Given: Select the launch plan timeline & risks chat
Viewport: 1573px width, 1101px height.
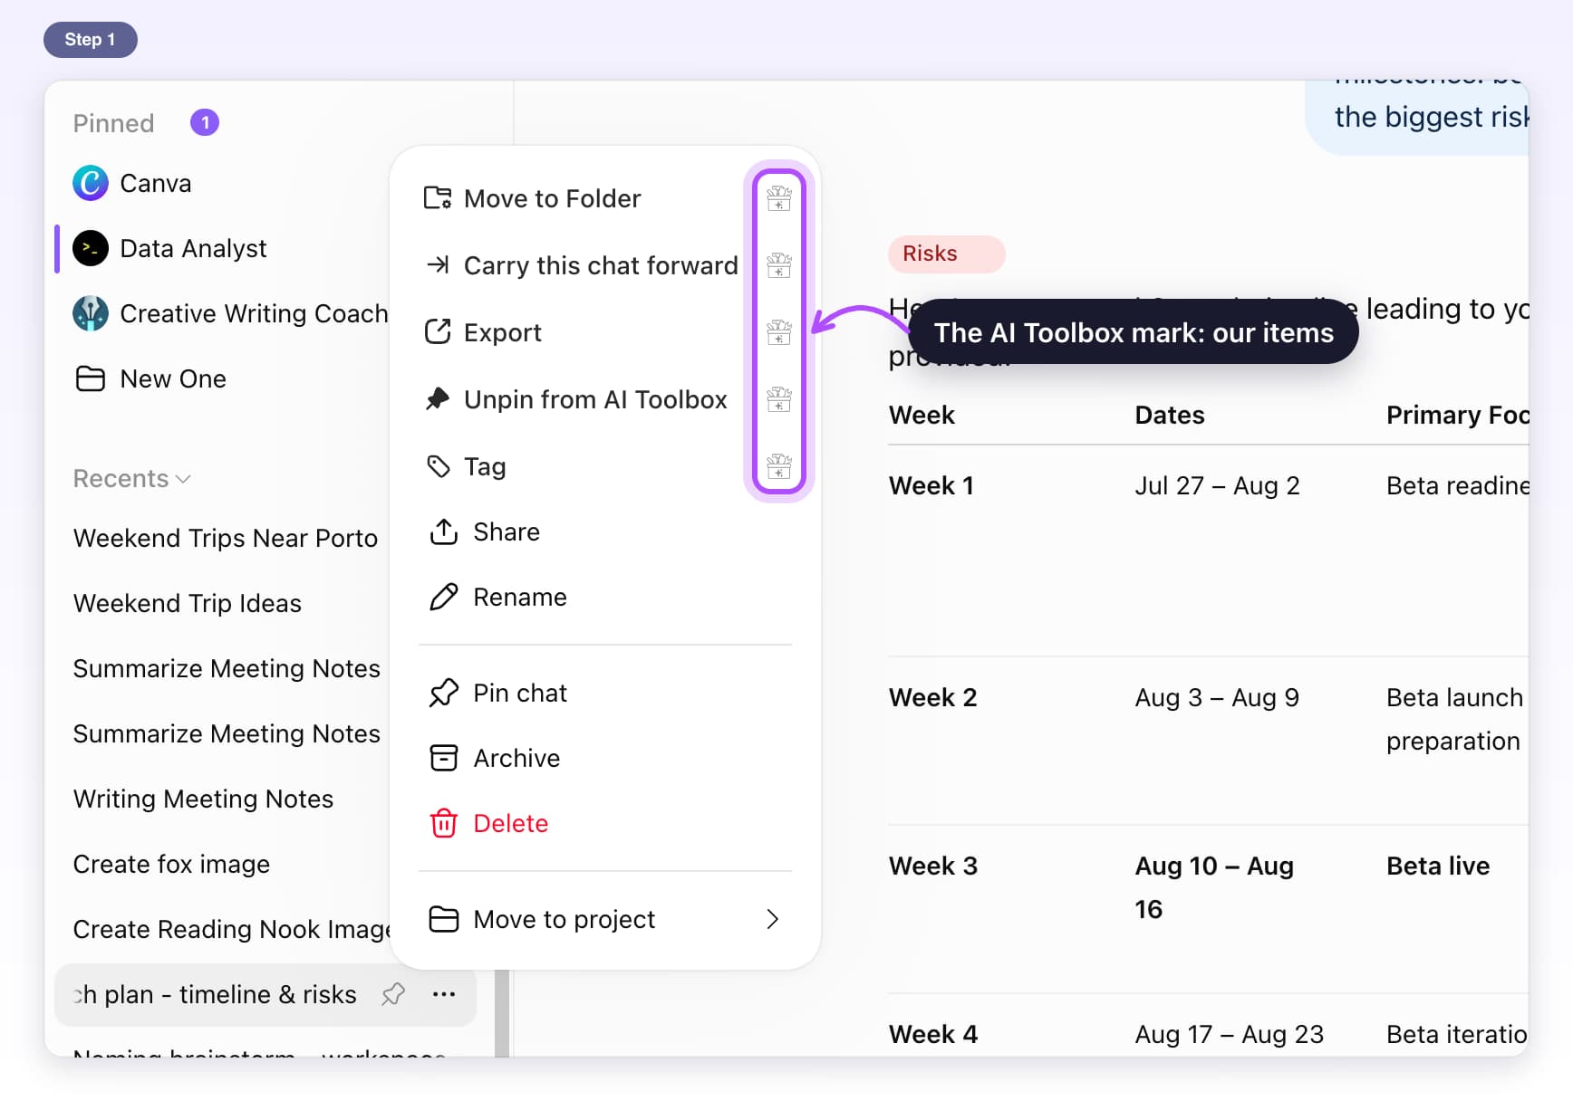Looking at the screenshot, I should [216, 994].
